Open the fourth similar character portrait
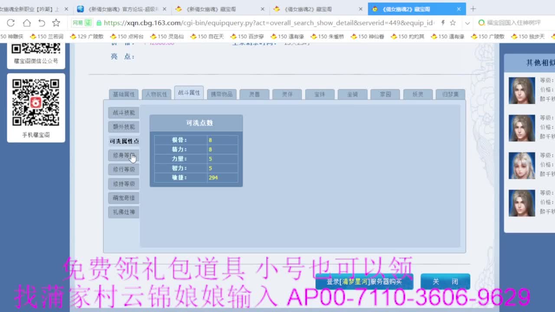555x312 pixels. coord(522,203)
